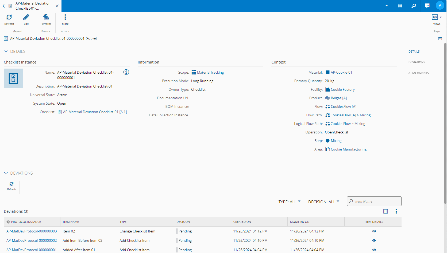Open the DECISION: ALL filter dropdown
The width and height of the screenshot is (447, 253).
pos(323,202)
